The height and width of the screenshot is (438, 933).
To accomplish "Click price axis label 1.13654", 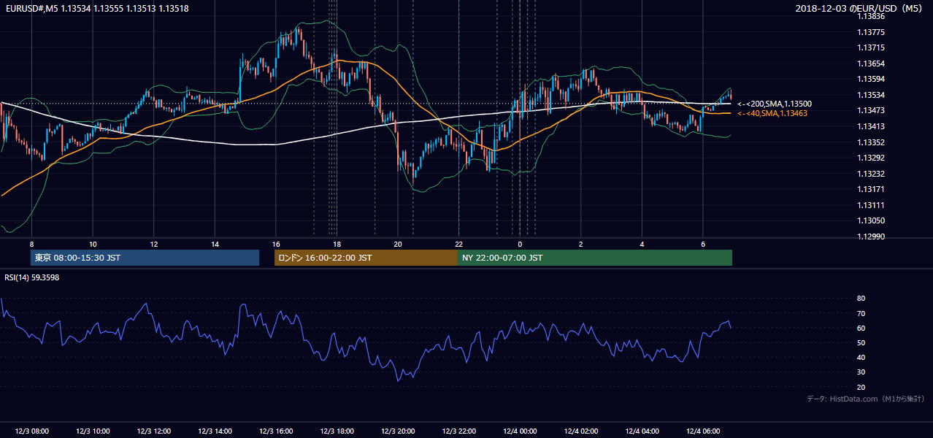I will coord(872,64).
